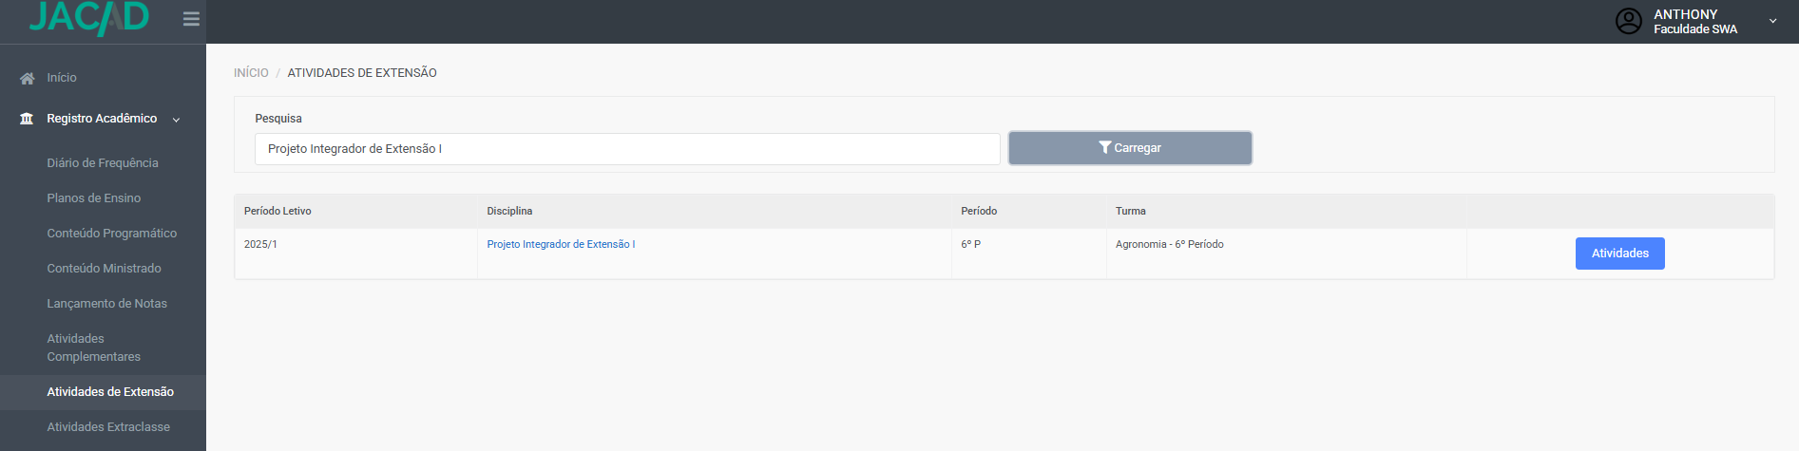The width and height of the screenshot is (1799, 451).
Task: Open Conteúdo Ministrado menu item
Action: tap(105, 269)
